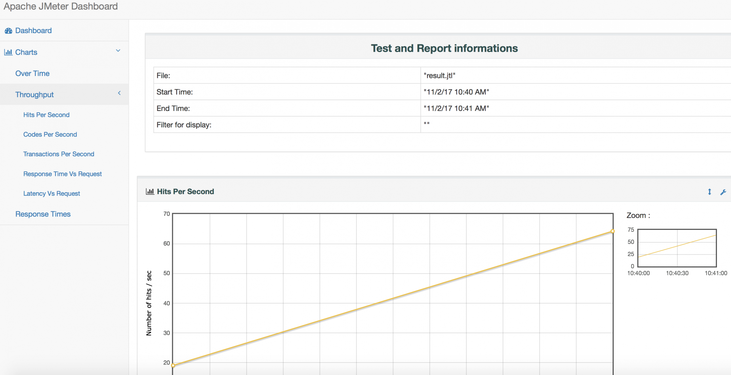Image resolution: width=731 pixels, height=375 pixels.
Task: Open the Response Times submenu
Action: (x=43, y=214)
